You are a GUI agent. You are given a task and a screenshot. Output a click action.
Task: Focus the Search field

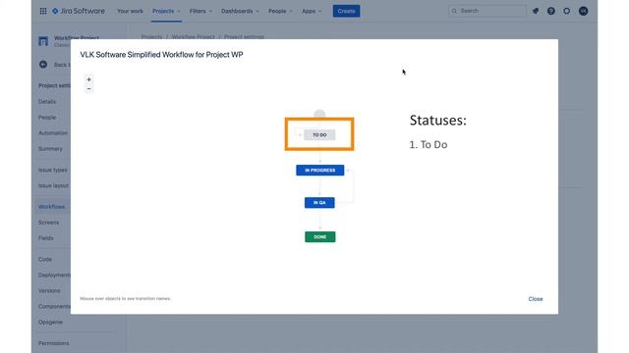487,11
